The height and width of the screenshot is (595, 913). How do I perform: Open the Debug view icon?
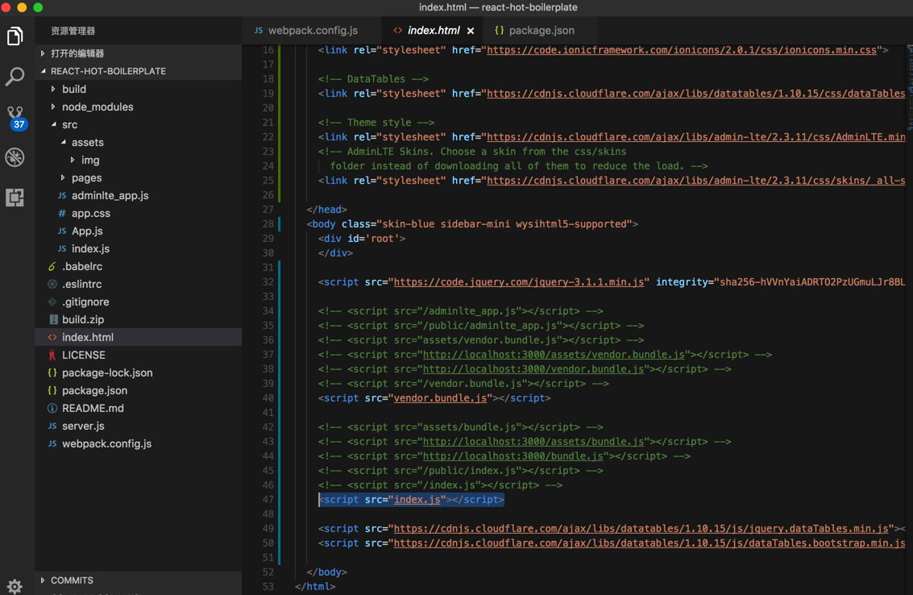(15, 157)
